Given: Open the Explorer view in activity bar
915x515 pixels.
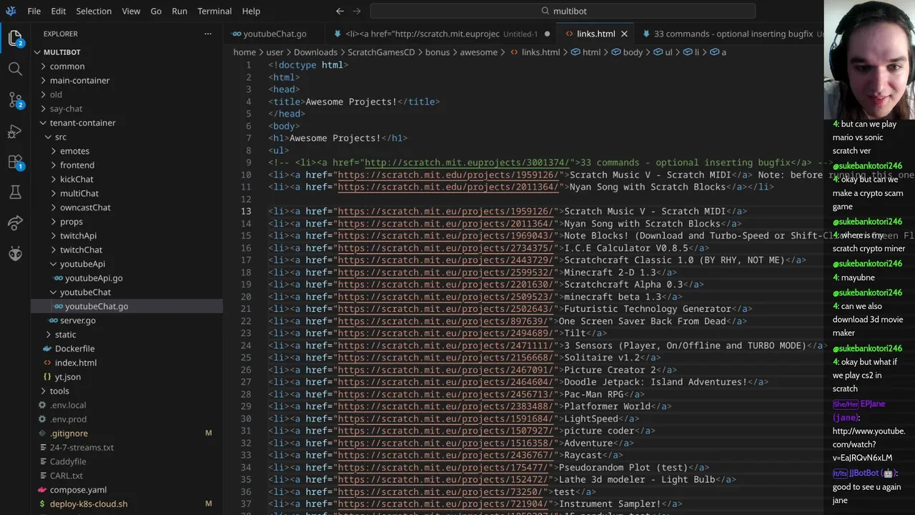Looking at the screenshot, I should (15, 39).
